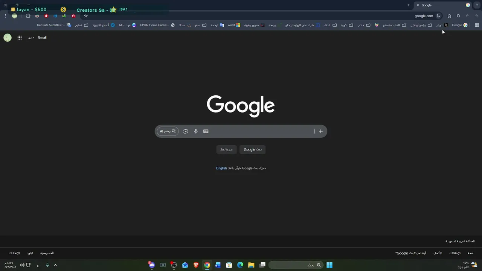This screenshot has height=271, width=482.
Task: Open the Translate Subtitles bookmark
Action: pos(54,25)
